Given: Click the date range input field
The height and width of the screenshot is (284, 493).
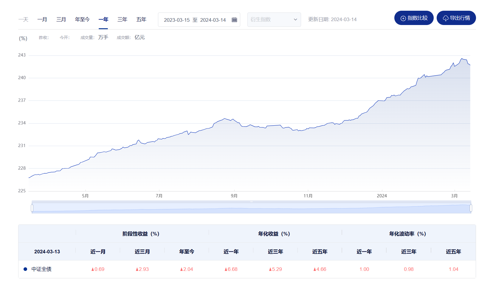Looking at the screenshot, I should point(195,20).
